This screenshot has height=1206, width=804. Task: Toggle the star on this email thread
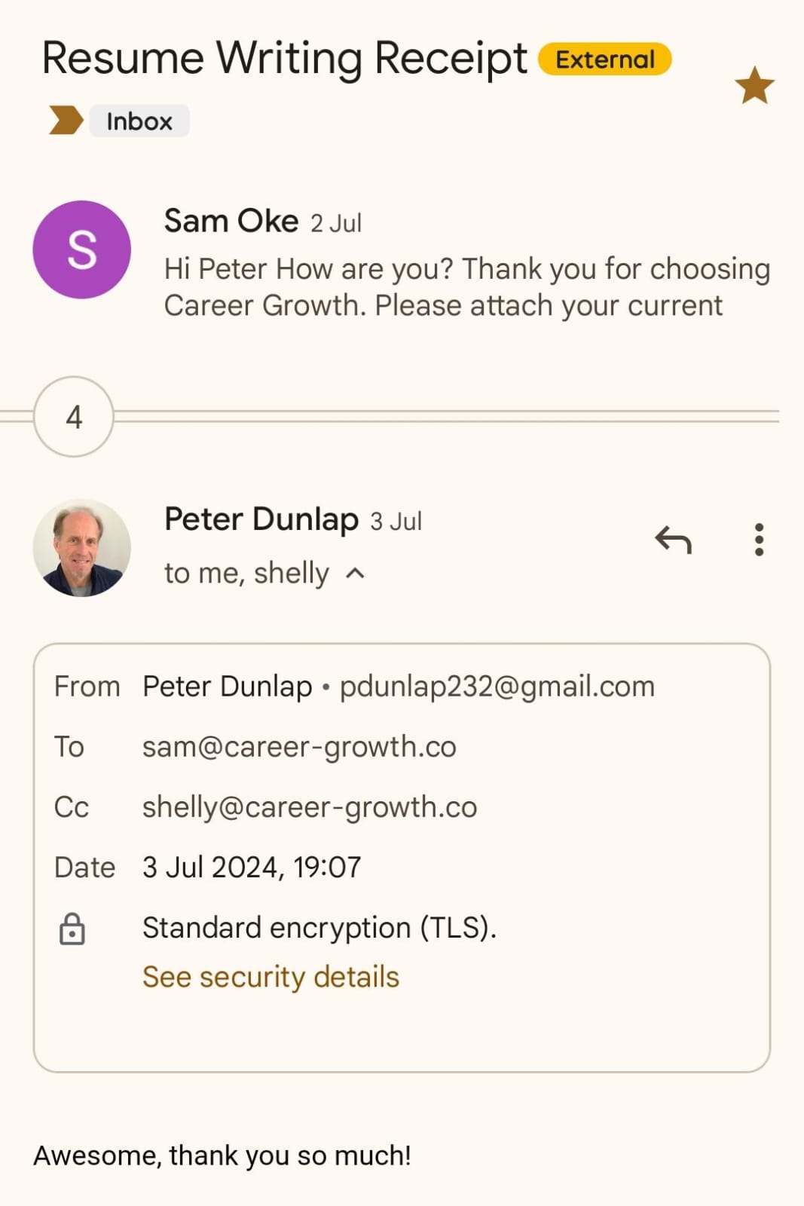tap(754, 85)
